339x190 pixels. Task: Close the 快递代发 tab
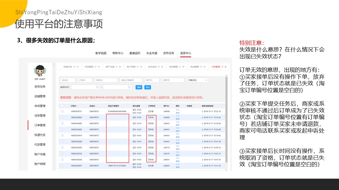pyautogui.click(x=78, y=67)
